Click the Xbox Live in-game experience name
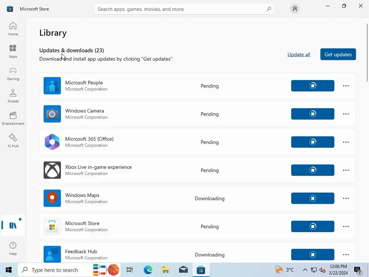 click(98, 167)
